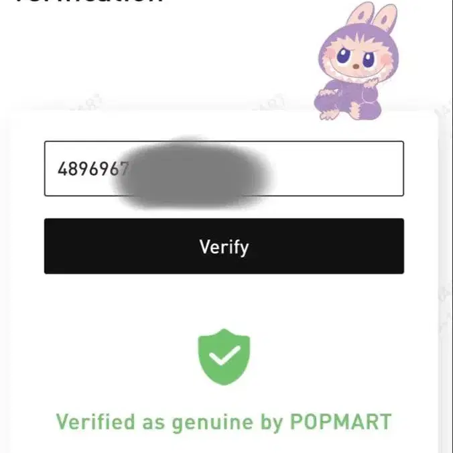Click the POPMART brand name in the result
The width and height of the screenshot is (453, 453).
pos(340,422)
